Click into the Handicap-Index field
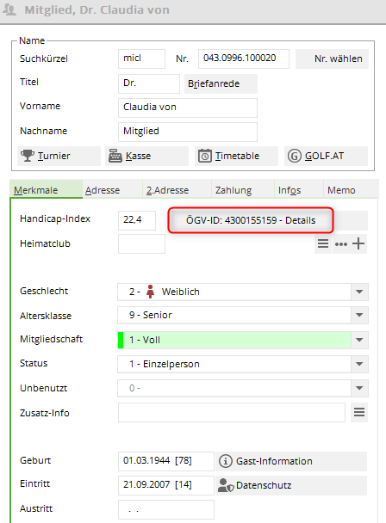 tap(137, 220)
